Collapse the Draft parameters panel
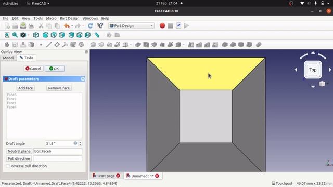This screenshot has width=333, height=187. point(83,79)
